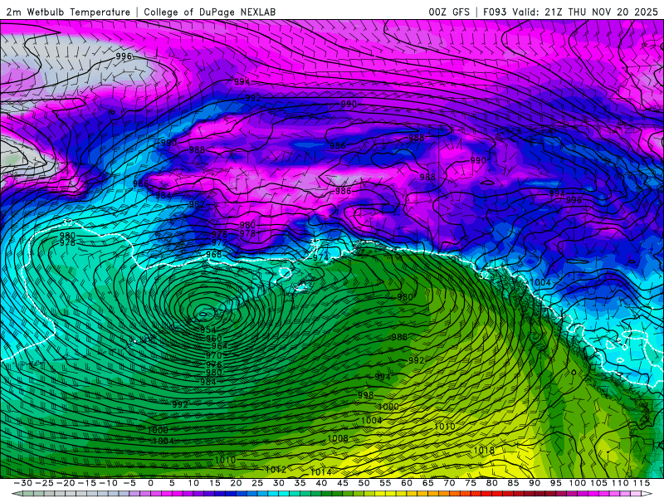Screen dimensions: 664x498
Task: Click the 960 isobar label
Action: pyautogui.click(x=214, y=339)
